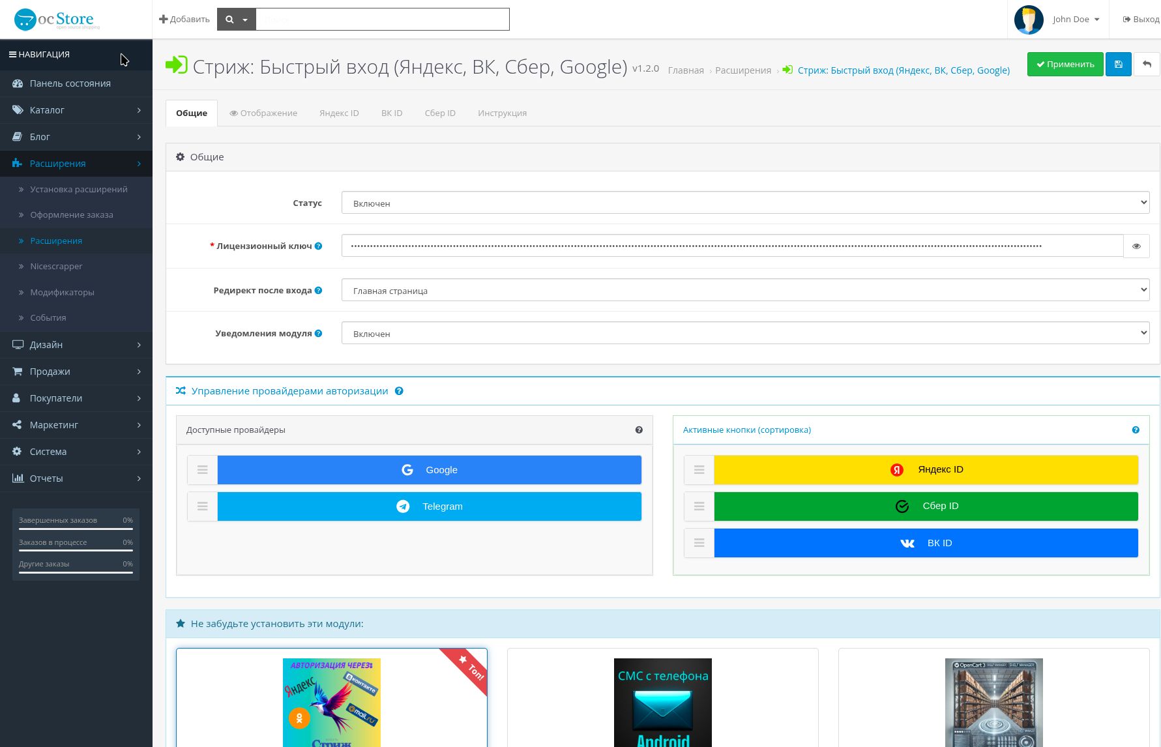Open Уведомления модуля dropdown

(745, 333)
